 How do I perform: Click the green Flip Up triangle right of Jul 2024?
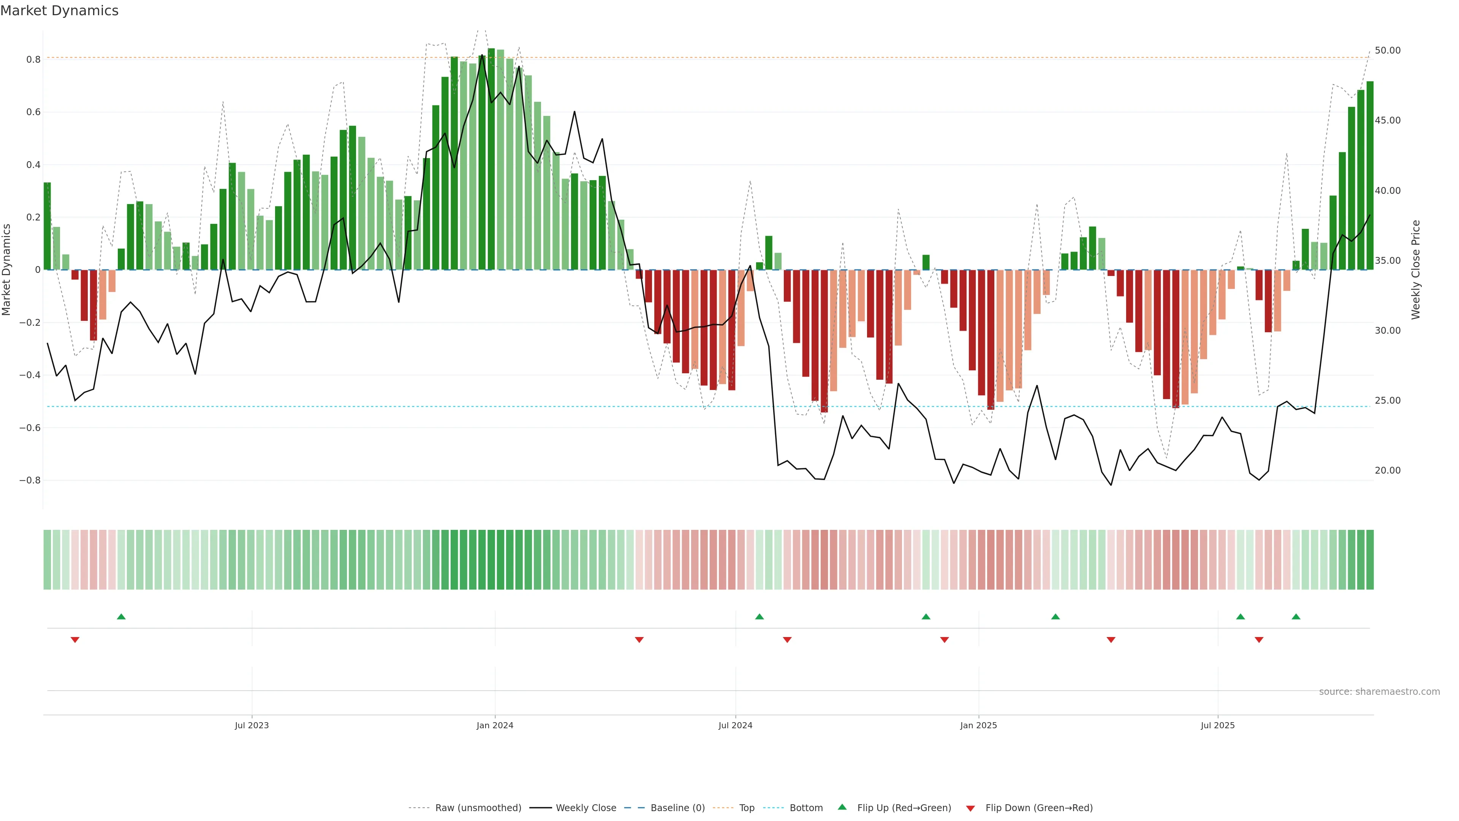click(x=760, y=617)
